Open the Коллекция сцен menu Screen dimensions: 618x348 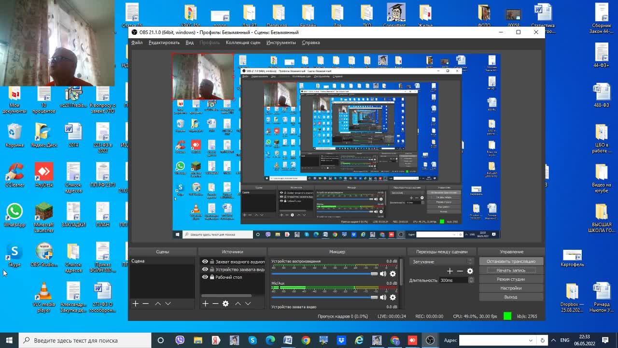pyautogui.click(x=243, y=43)
